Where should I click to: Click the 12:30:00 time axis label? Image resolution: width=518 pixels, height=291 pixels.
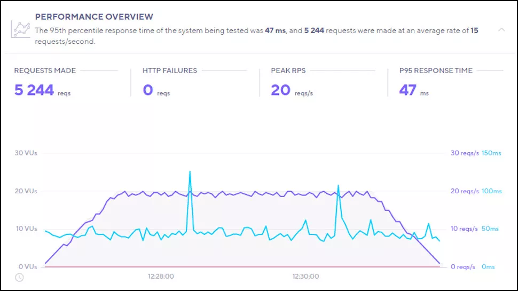pos(305,277)
